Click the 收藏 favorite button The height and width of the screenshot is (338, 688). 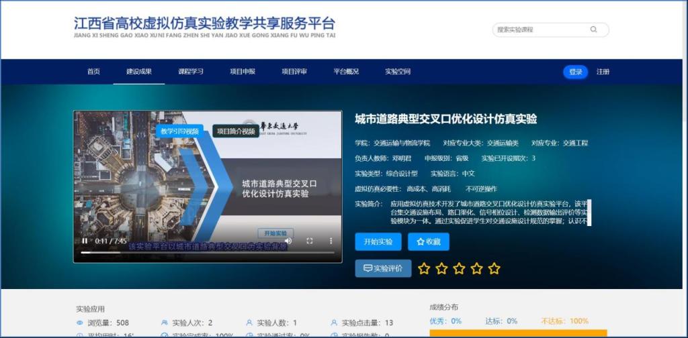428,241
